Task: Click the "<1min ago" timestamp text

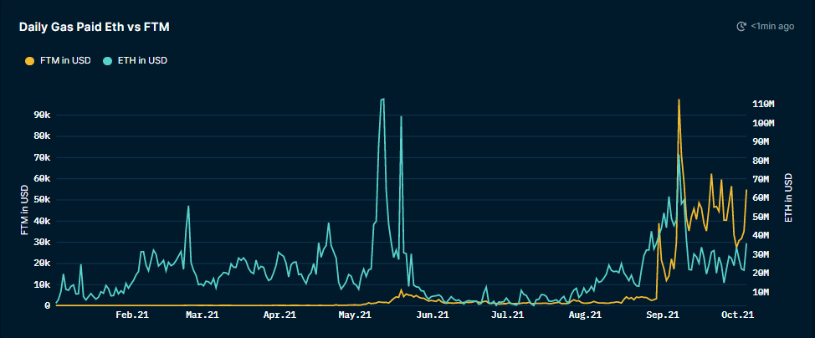Action: click(772, 27)
